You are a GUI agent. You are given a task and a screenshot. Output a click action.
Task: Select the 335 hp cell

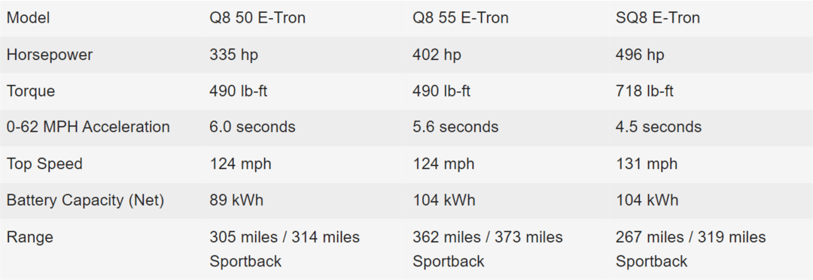click(x=233, y=55)
